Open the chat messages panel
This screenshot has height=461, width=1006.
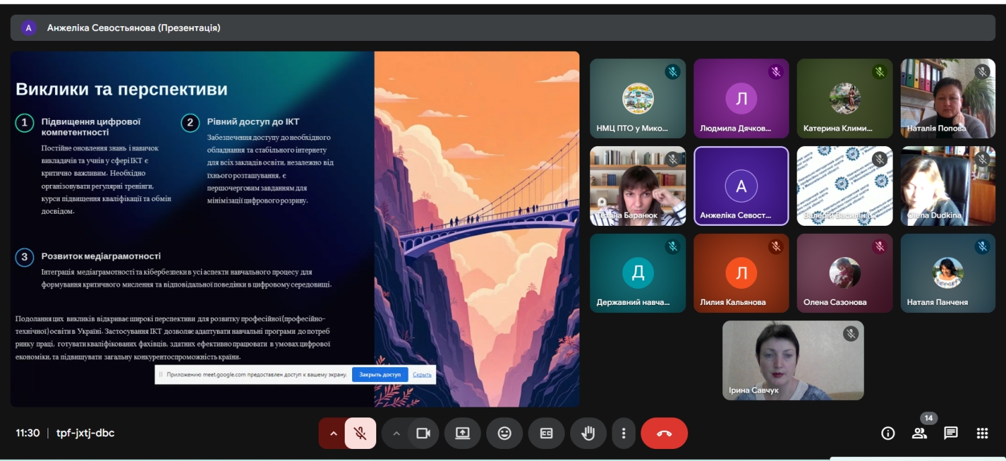click(950, 433)
